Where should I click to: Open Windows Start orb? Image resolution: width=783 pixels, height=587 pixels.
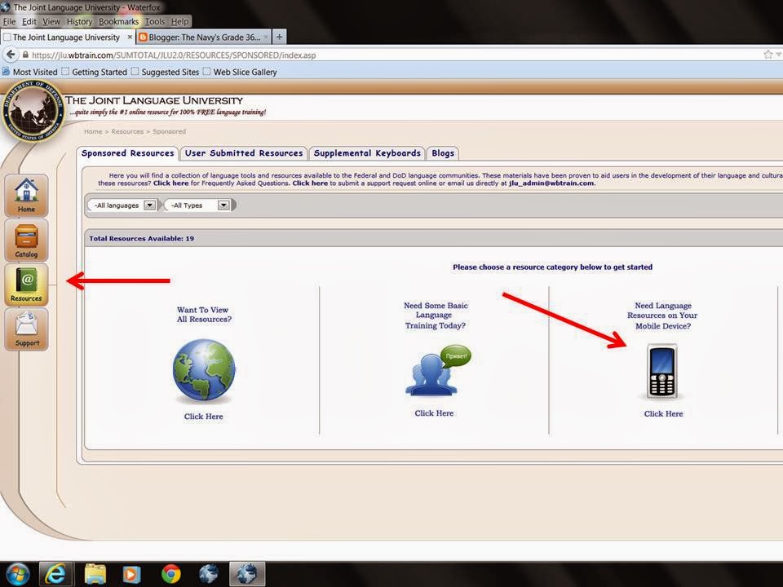(17, 574)
